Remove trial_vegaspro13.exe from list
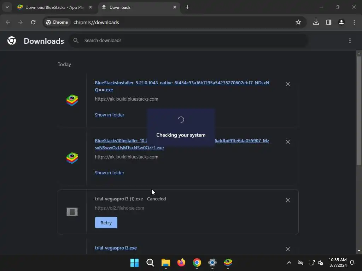This screenshot has height=271, width=362. pos(288,249)
